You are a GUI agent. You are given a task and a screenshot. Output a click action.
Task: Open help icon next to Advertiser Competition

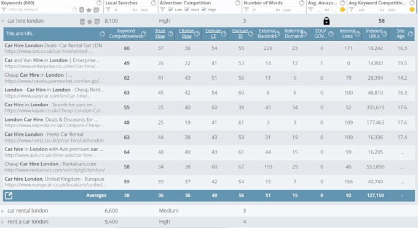pos(237,3)
